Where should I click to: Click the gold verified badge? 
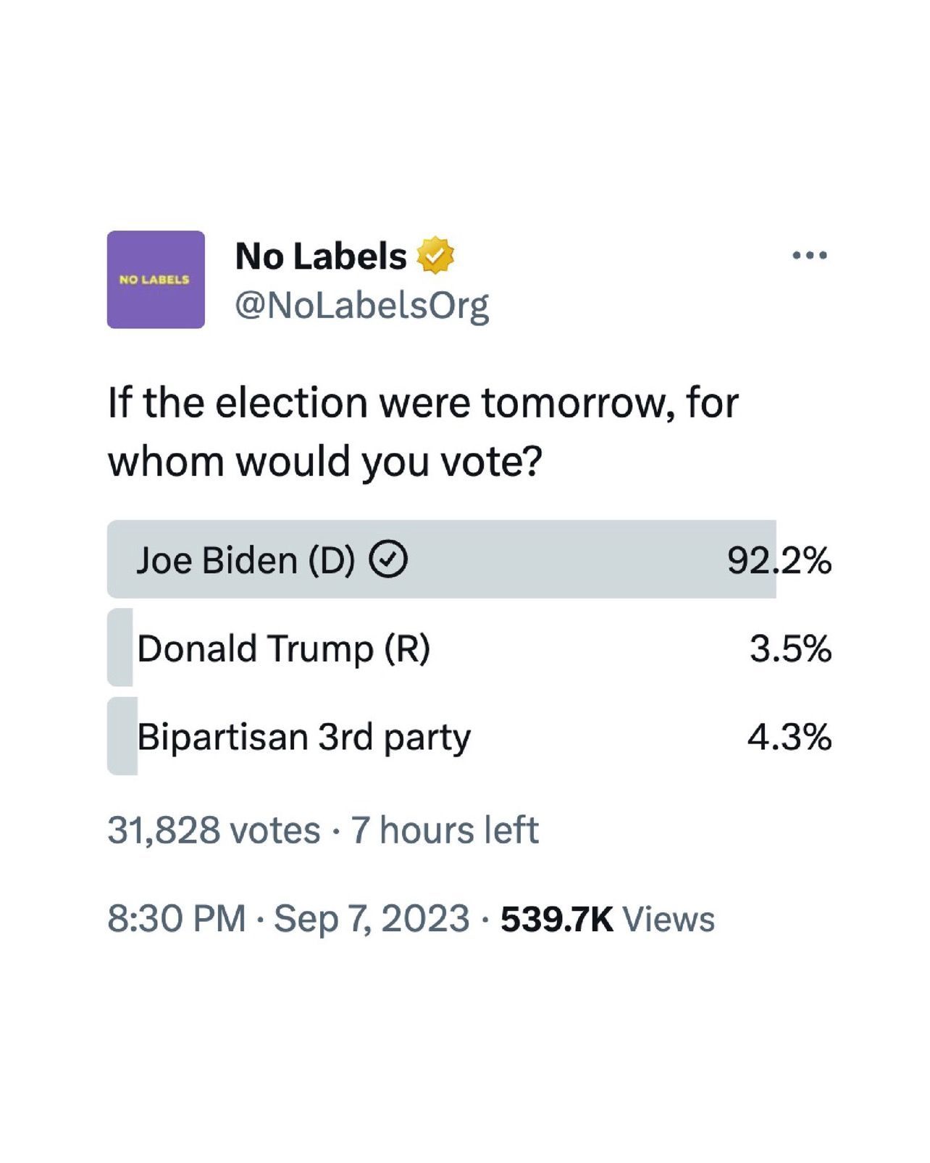435,256
